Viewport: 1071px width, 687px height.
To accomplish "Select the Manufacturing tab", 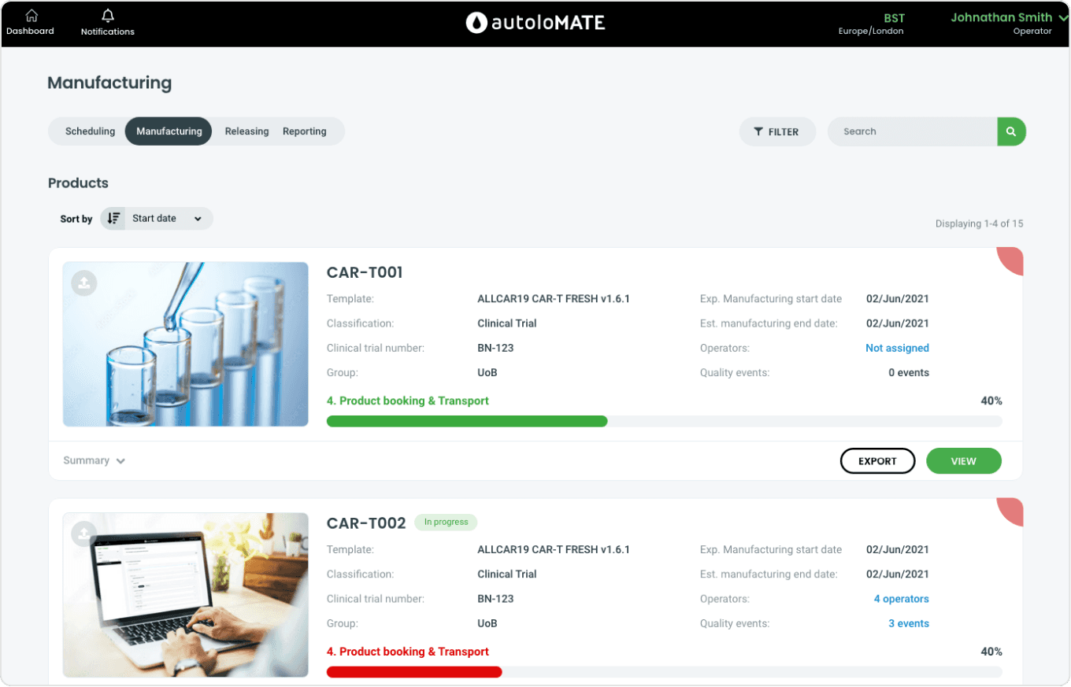I will click(x=169, y=131).
